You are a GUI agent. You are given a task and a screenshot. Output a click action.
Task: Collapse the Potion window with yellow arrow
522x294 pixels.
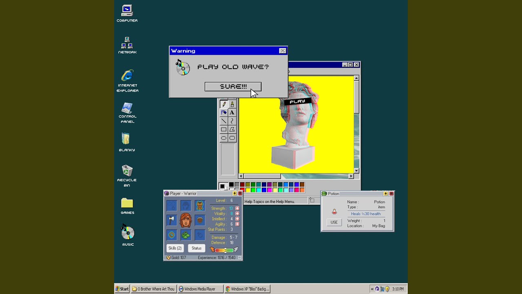coord(386,194)
